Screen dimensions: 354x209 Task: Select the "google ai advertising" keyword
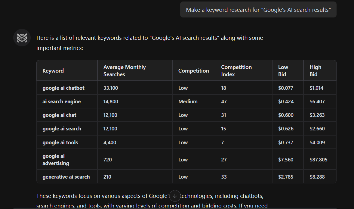56,159
